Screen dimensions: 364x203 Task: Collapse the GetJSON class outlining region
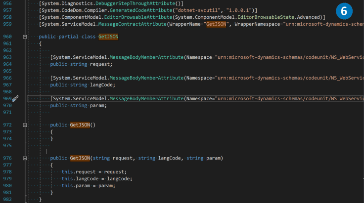click(24, 37)
